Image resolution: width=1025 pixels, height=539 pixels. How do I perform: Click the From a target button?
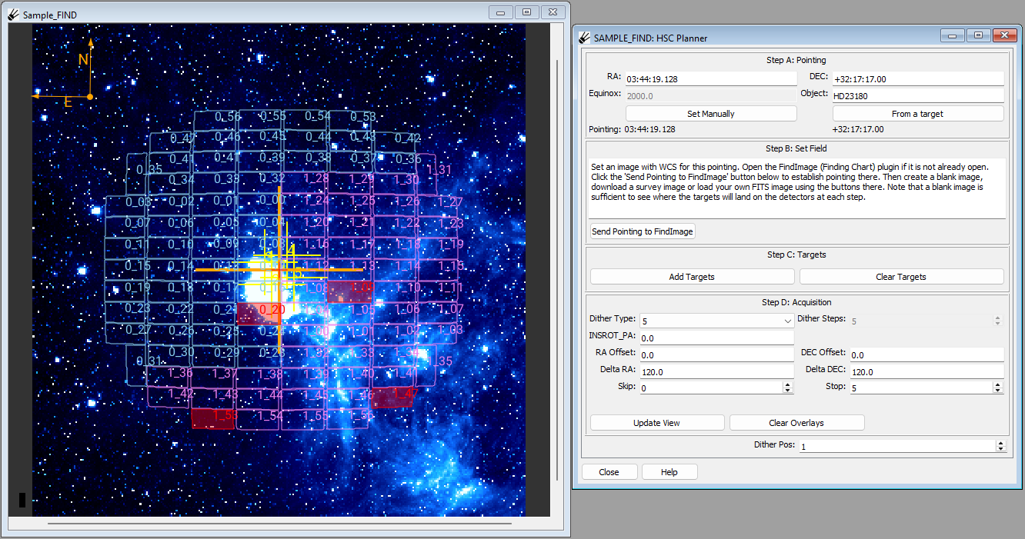917,114
